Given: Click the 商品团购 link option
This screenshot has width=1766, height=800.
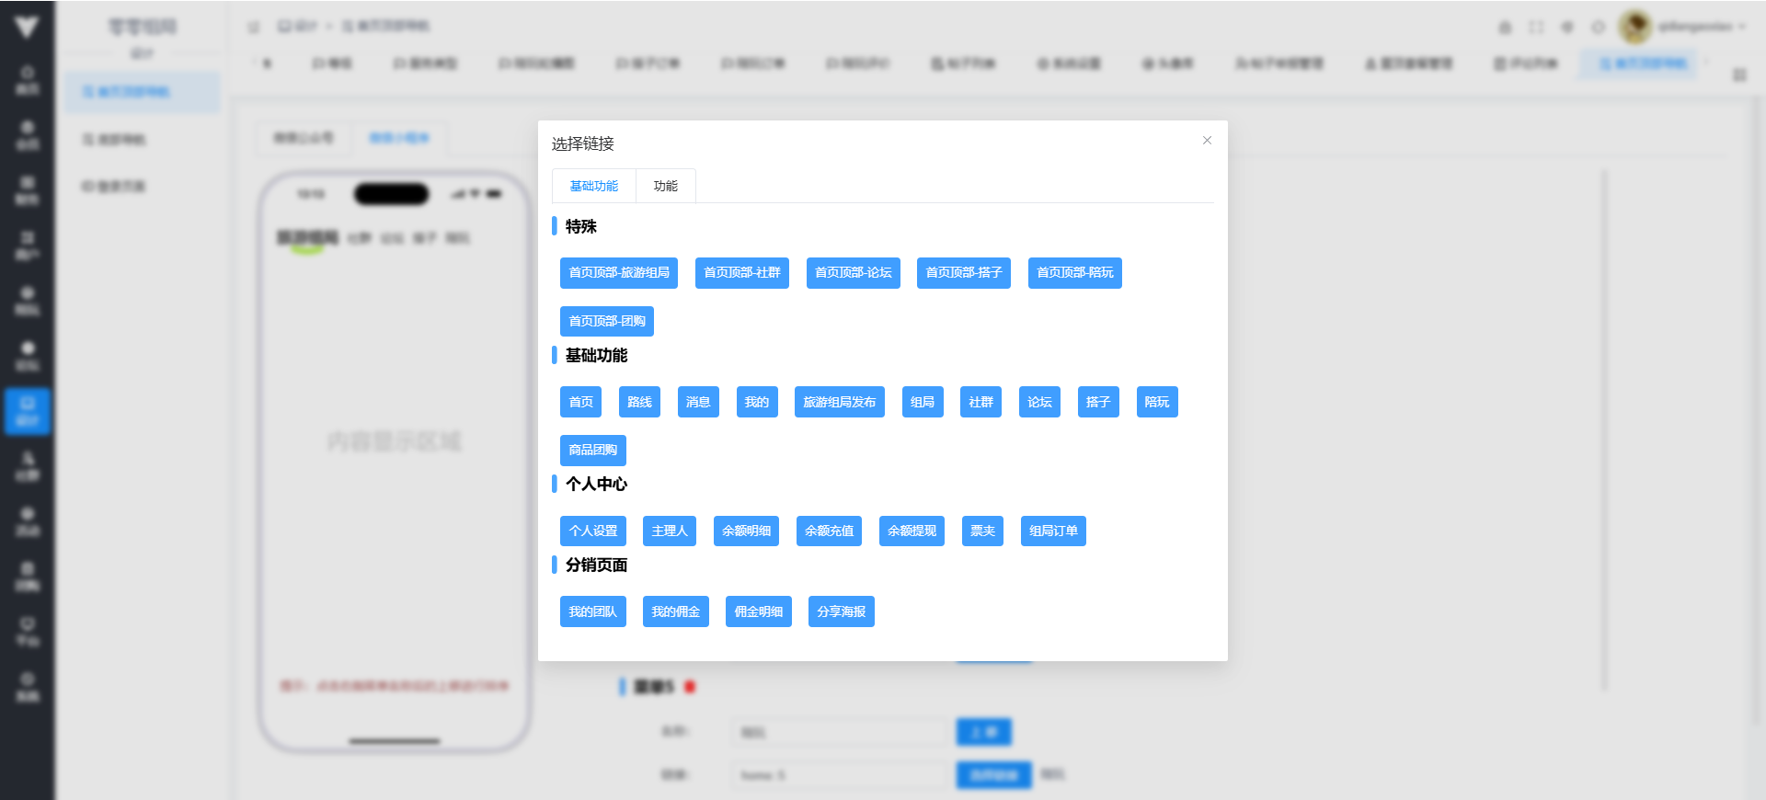Looking at the screenshot, I should point(592,451).
